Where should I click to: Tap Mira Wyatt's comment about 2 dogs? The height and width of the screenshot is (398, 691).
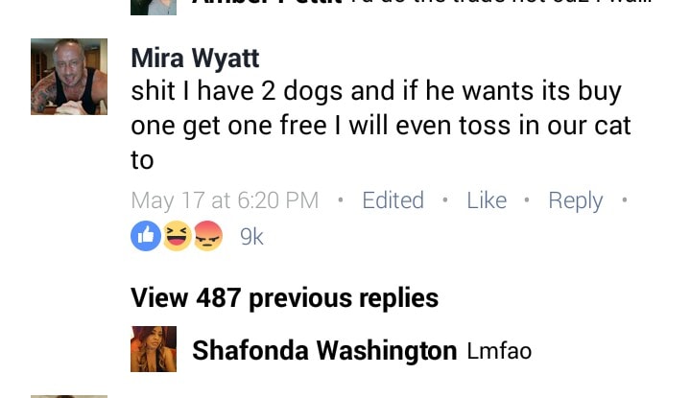[x=381, y=126]
